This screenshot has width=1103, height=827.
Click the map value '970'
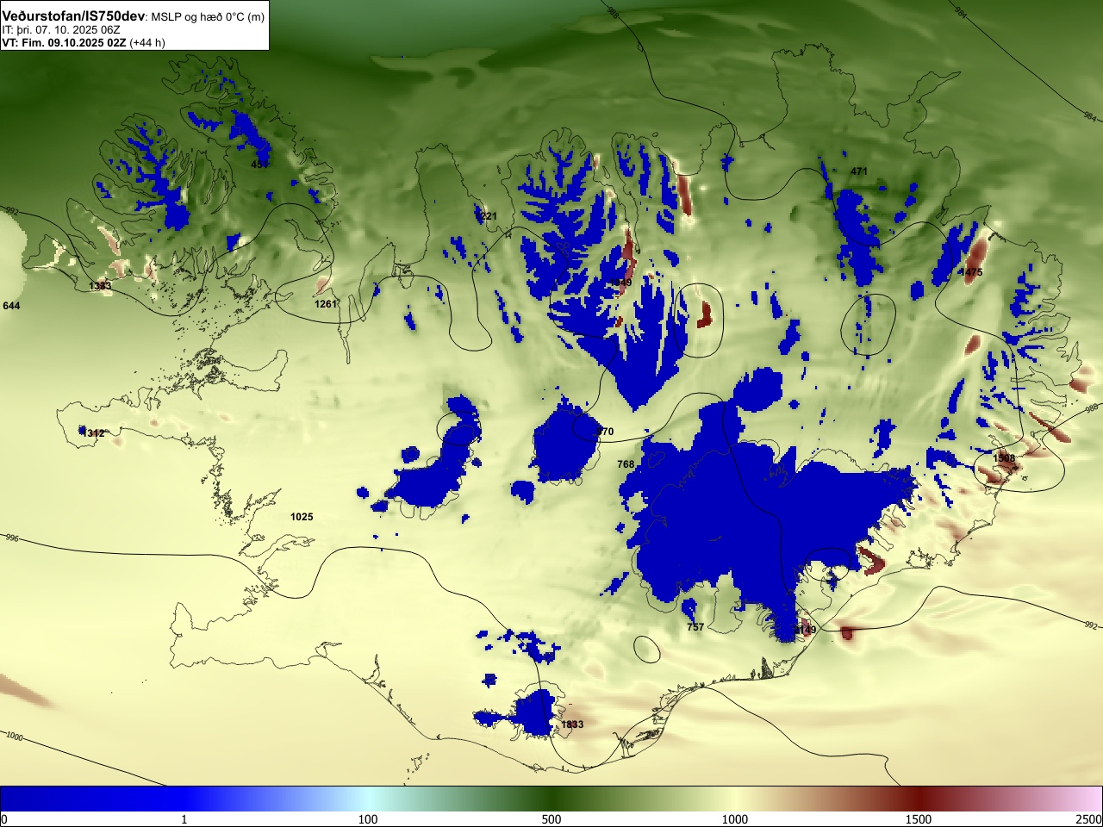(606, 432)
